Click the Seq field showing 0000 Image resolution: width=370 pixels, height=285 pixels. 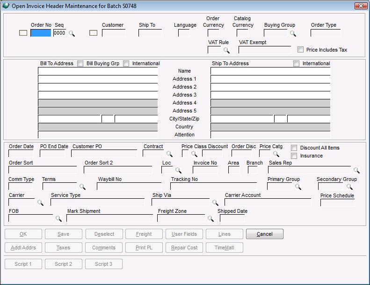click(x=59, y=33)
